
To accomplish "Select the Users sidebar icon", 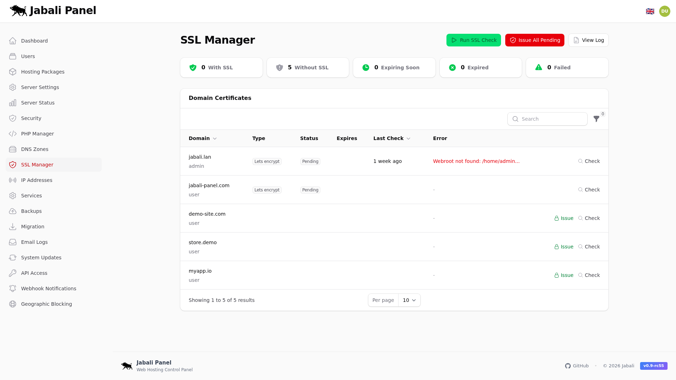I will click(x=13, y=56).
